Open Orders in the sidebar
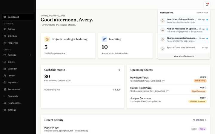 (x=18, y=62)
